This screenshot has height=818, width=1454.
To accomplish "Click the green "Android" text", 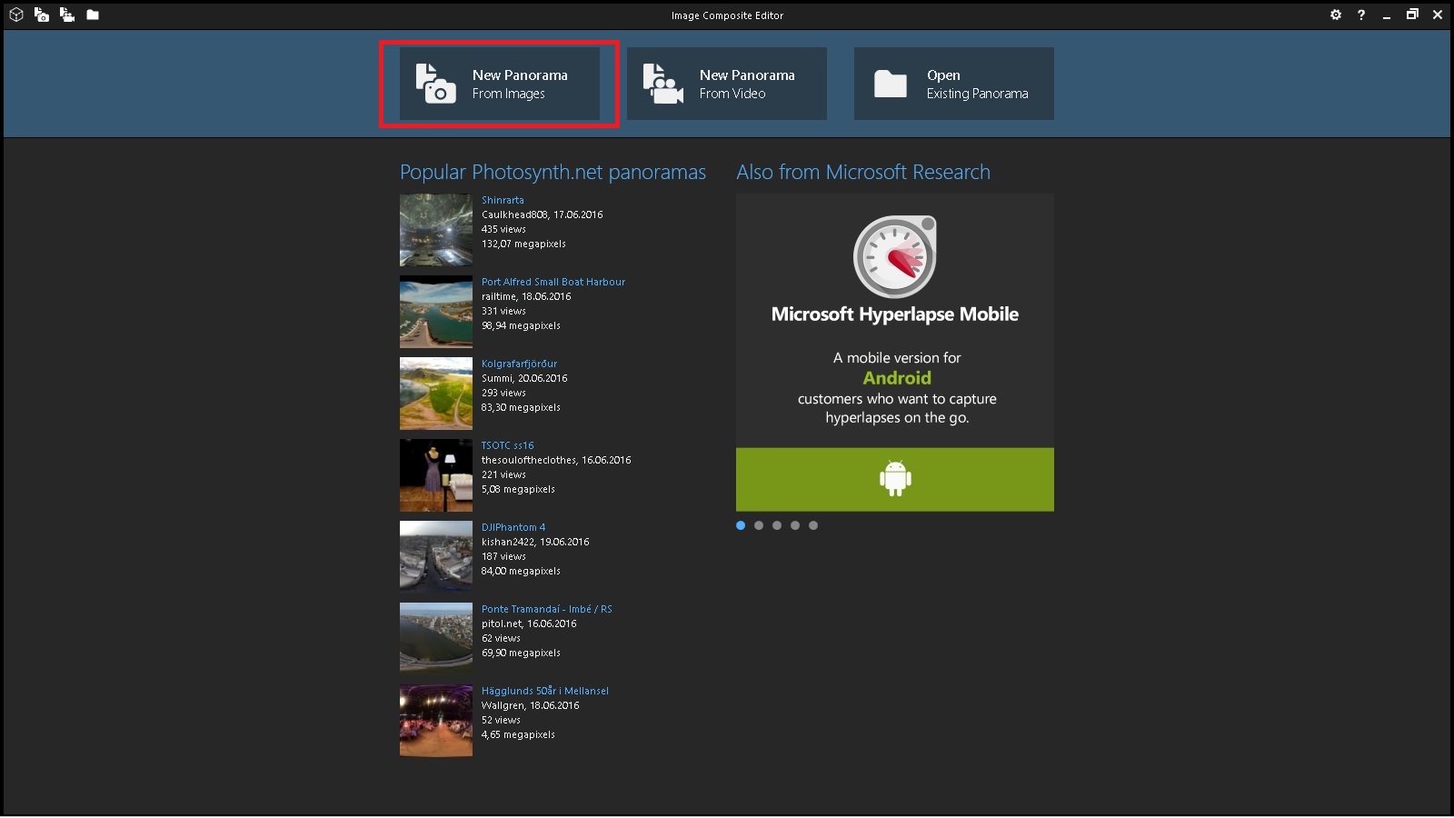I will coord(897,378).
